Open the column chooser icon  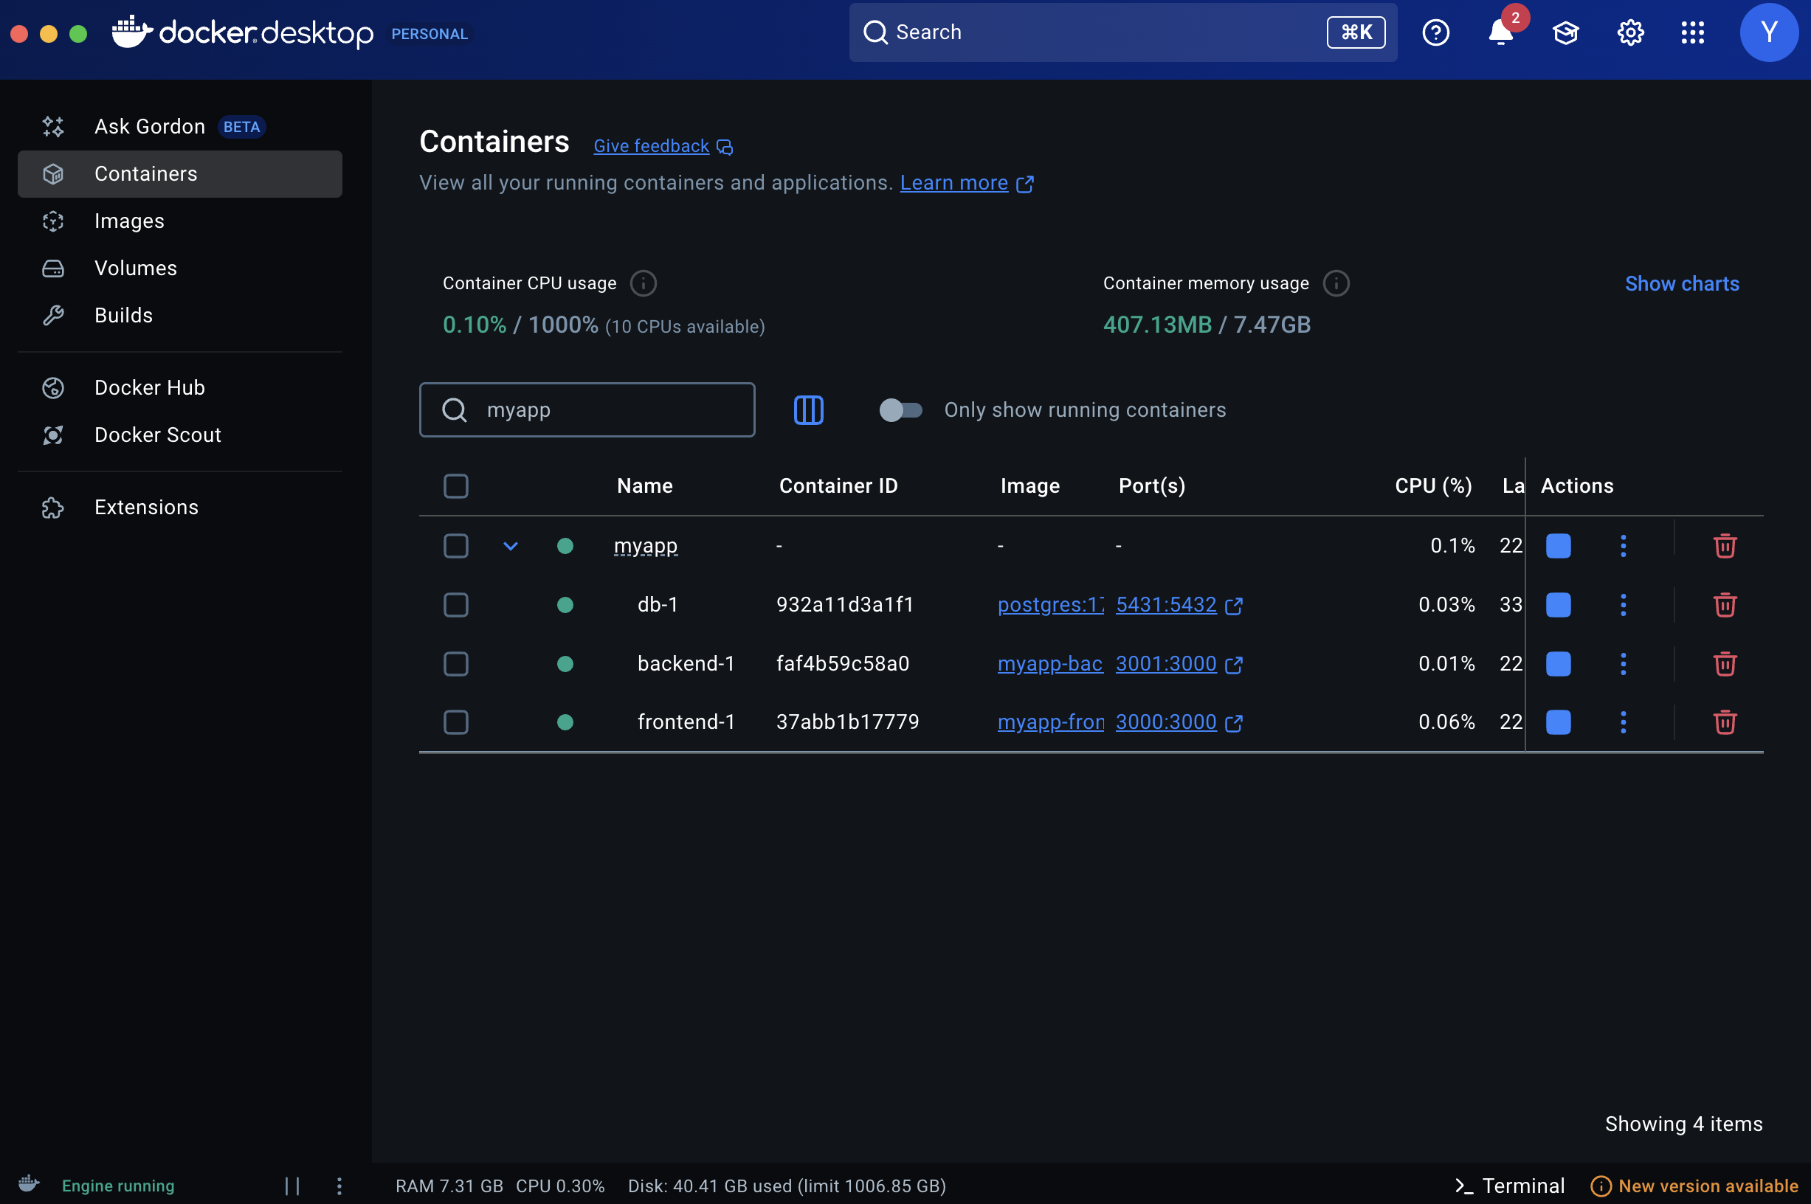coord(808,410)
